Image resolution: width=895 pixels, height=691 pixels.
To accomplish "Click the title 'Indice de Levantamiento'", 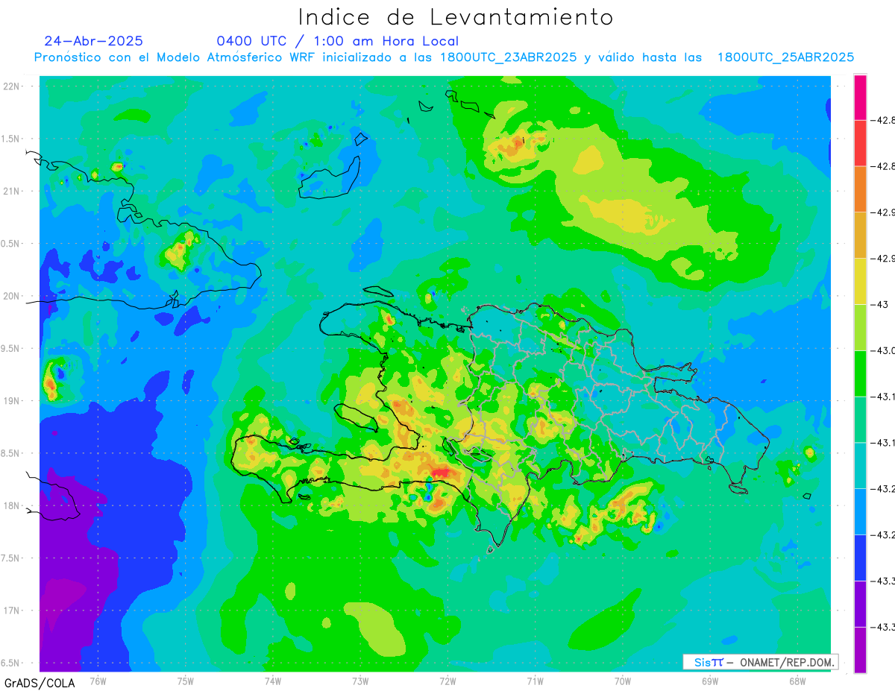I will tap(456, 17).
